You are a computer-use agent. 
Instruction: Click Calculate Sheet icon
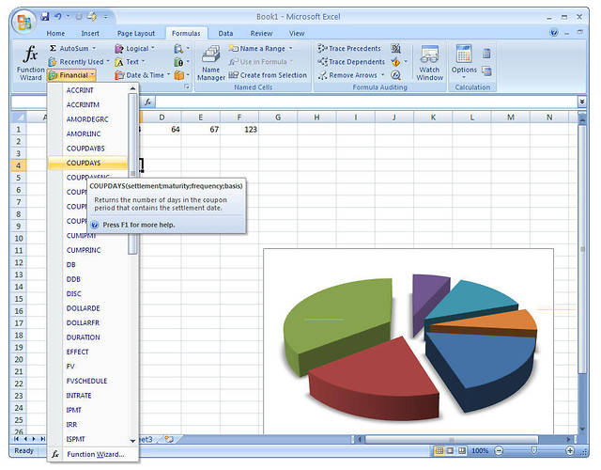pos(486,71)
